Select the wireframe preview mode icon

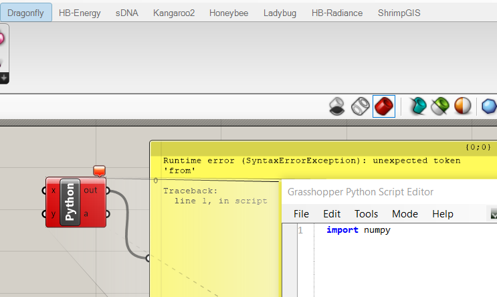coord(337,106)
